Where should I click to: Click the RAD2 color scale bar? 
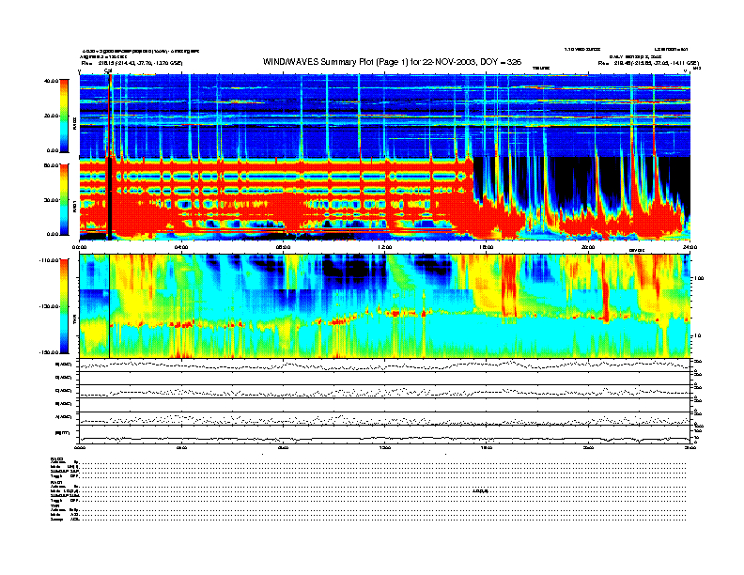point(64,116)
